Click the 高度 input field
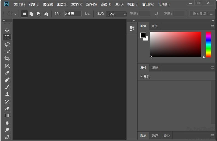This screenshot has height=141, width=217. (x=178, y=14)
